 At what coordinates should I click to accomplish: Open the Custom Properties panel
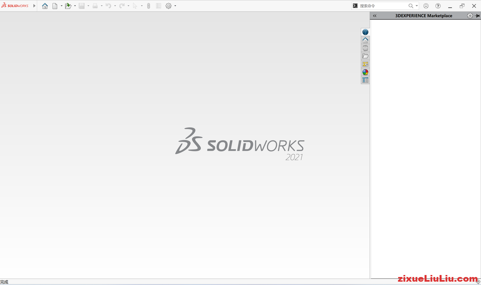(365, 80)
